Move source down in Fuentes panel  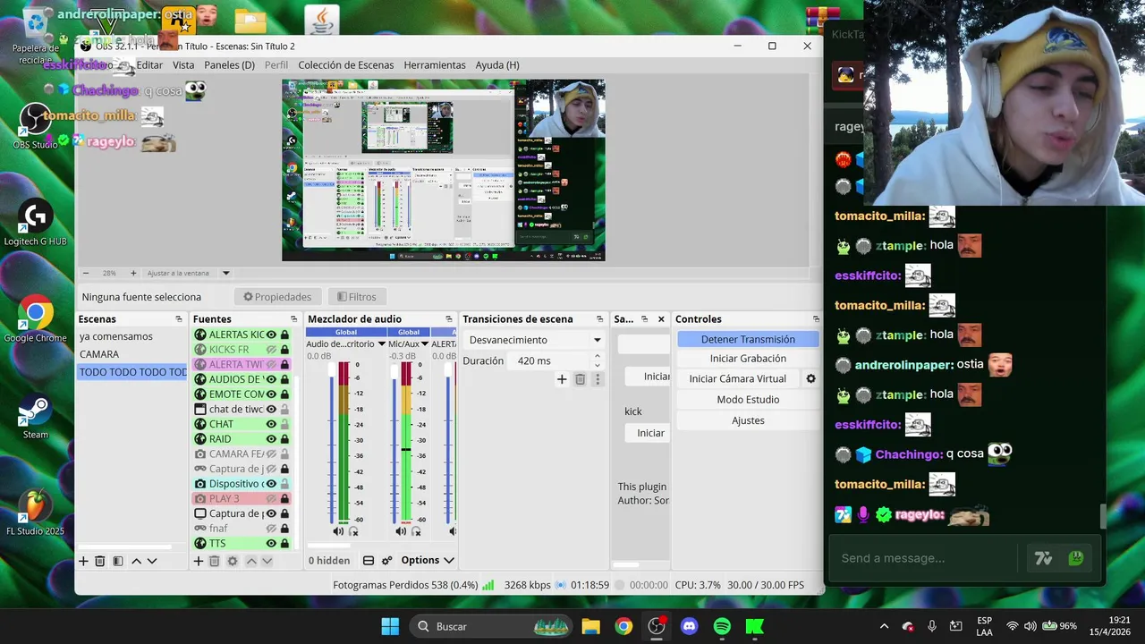[x=267, y=561]
